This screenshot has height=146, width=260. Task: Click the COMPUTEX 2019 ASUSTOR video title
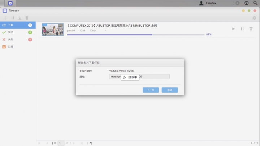tap(112, 26)
